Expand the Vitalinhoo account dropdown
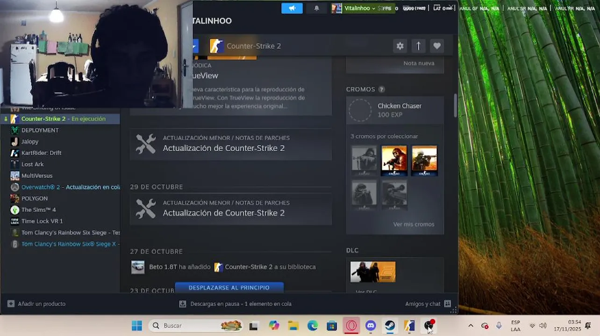Screen dimensions: 600x336 click(360, 8)
